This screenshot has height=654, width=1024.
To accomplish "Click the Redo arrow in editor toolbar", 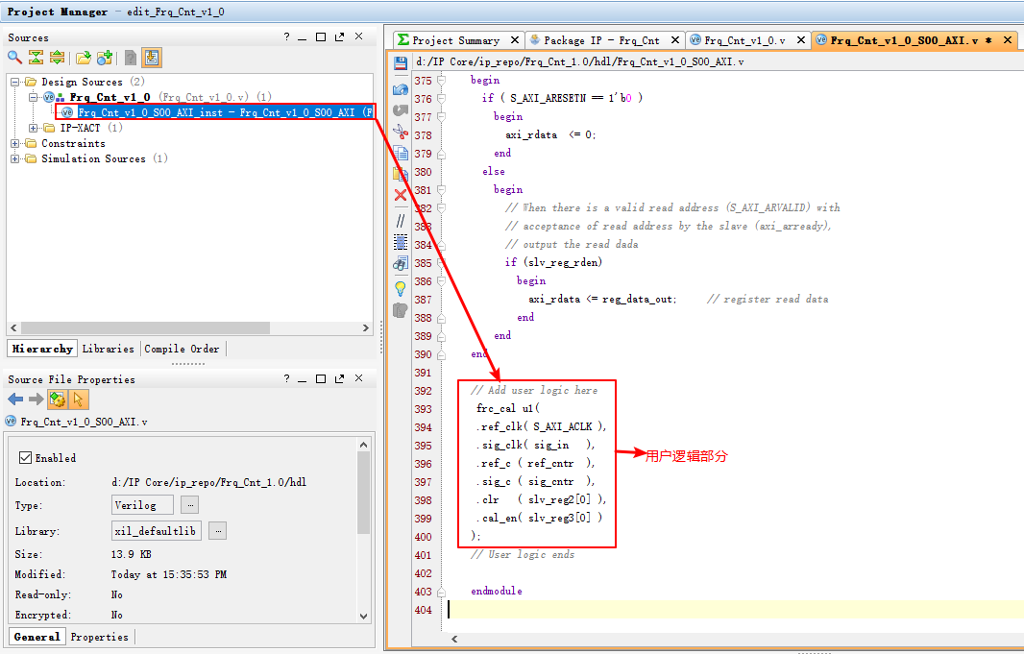I will (401, 110).
